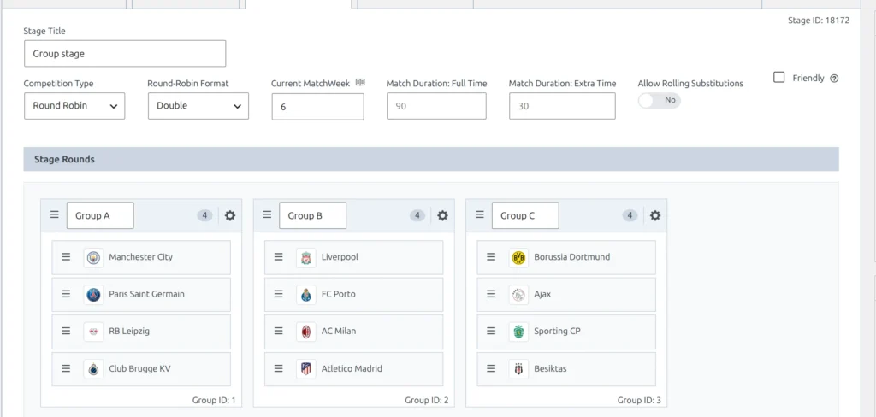Click the Group C team count badge
876x417 pixels.
(630, 215)
